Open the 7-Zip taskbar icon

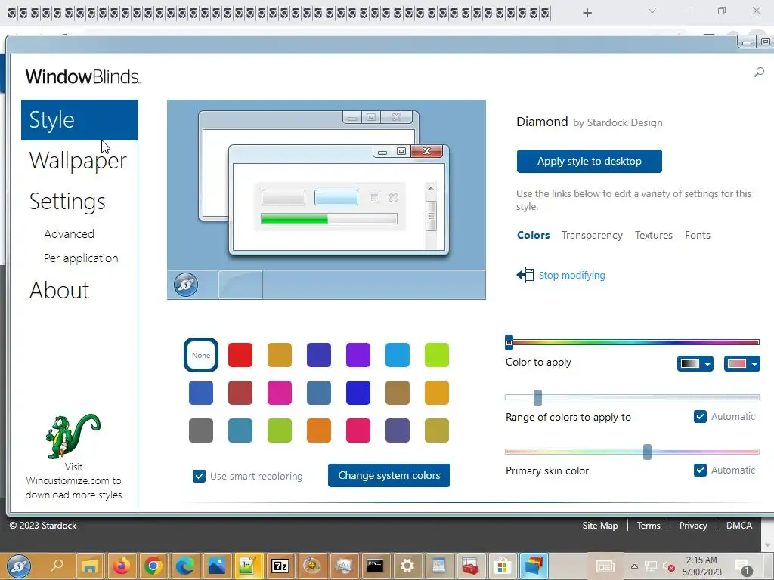pyautogui.click(x=280, y=566)
